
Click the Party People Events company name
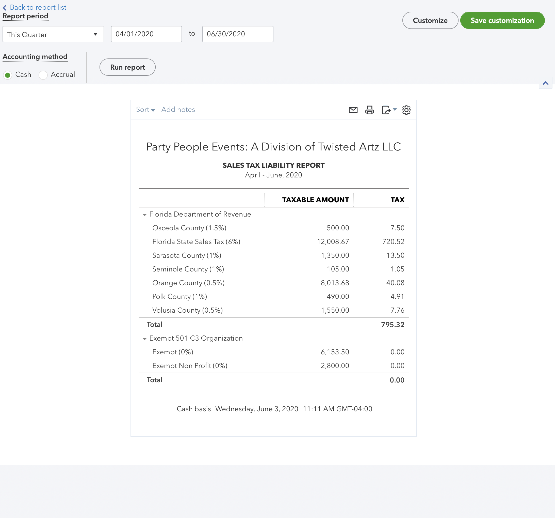coord(273,147)
